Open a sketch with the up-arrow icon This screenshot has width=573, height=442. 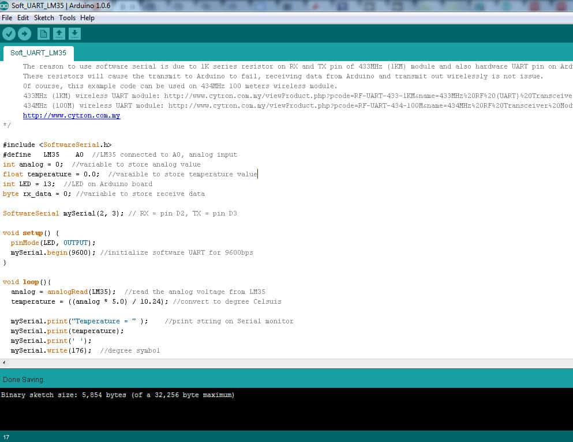click(59, 34)
